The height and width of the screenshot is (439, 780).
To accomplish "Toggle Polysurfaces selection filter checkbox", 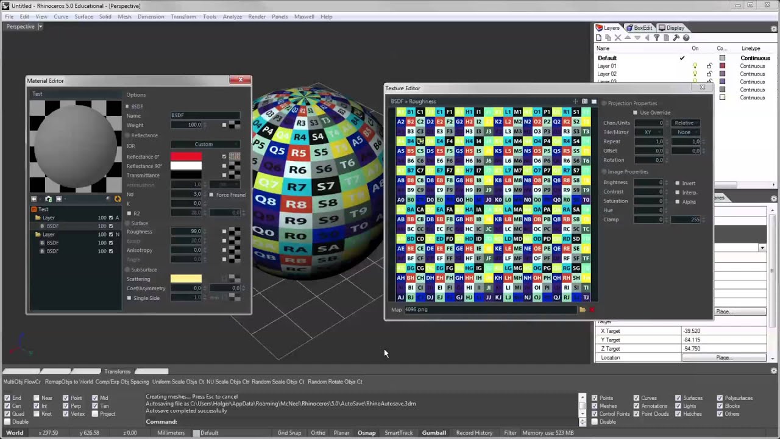I will [x=720, y=398].
